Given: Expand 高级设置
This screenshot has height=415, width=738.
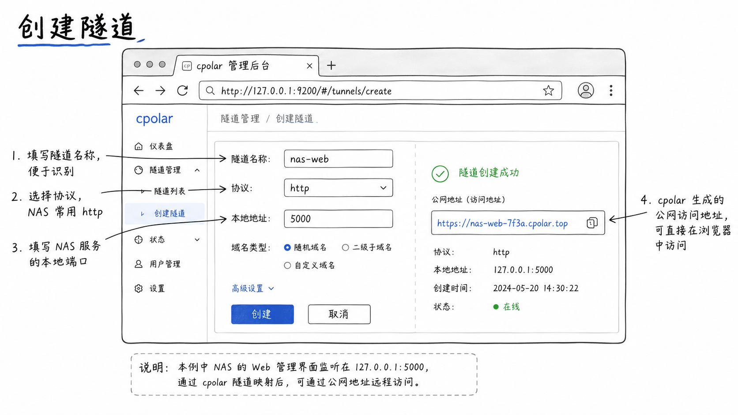Looking at the screenshot, I should (x=253, y=288).
